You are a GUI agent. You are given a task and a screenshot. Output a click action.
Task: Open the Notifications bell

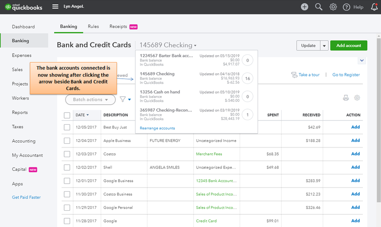375,7
